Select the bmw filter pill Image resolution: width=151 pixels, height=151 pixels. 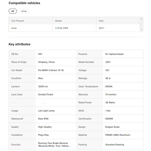[24, 11]
